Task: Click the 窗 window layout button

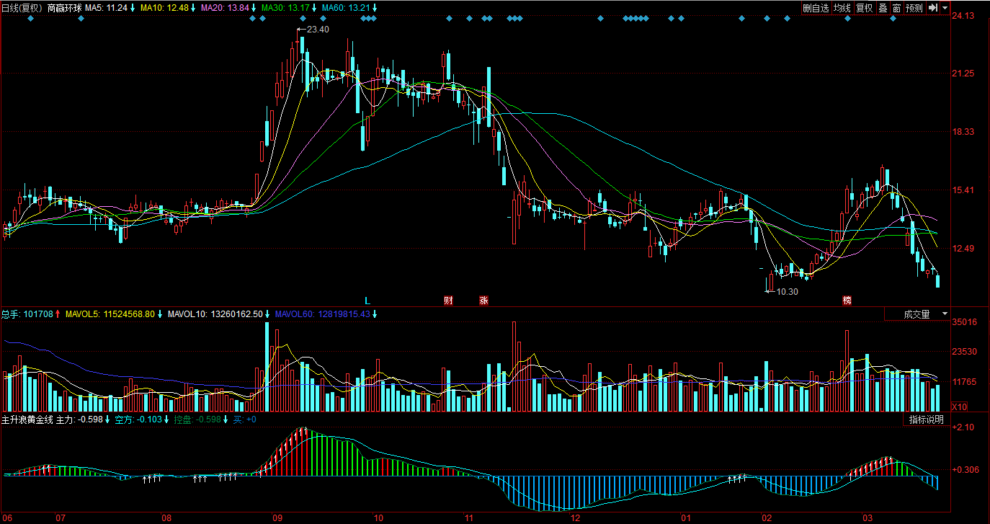Action: (x=896, y=8)
